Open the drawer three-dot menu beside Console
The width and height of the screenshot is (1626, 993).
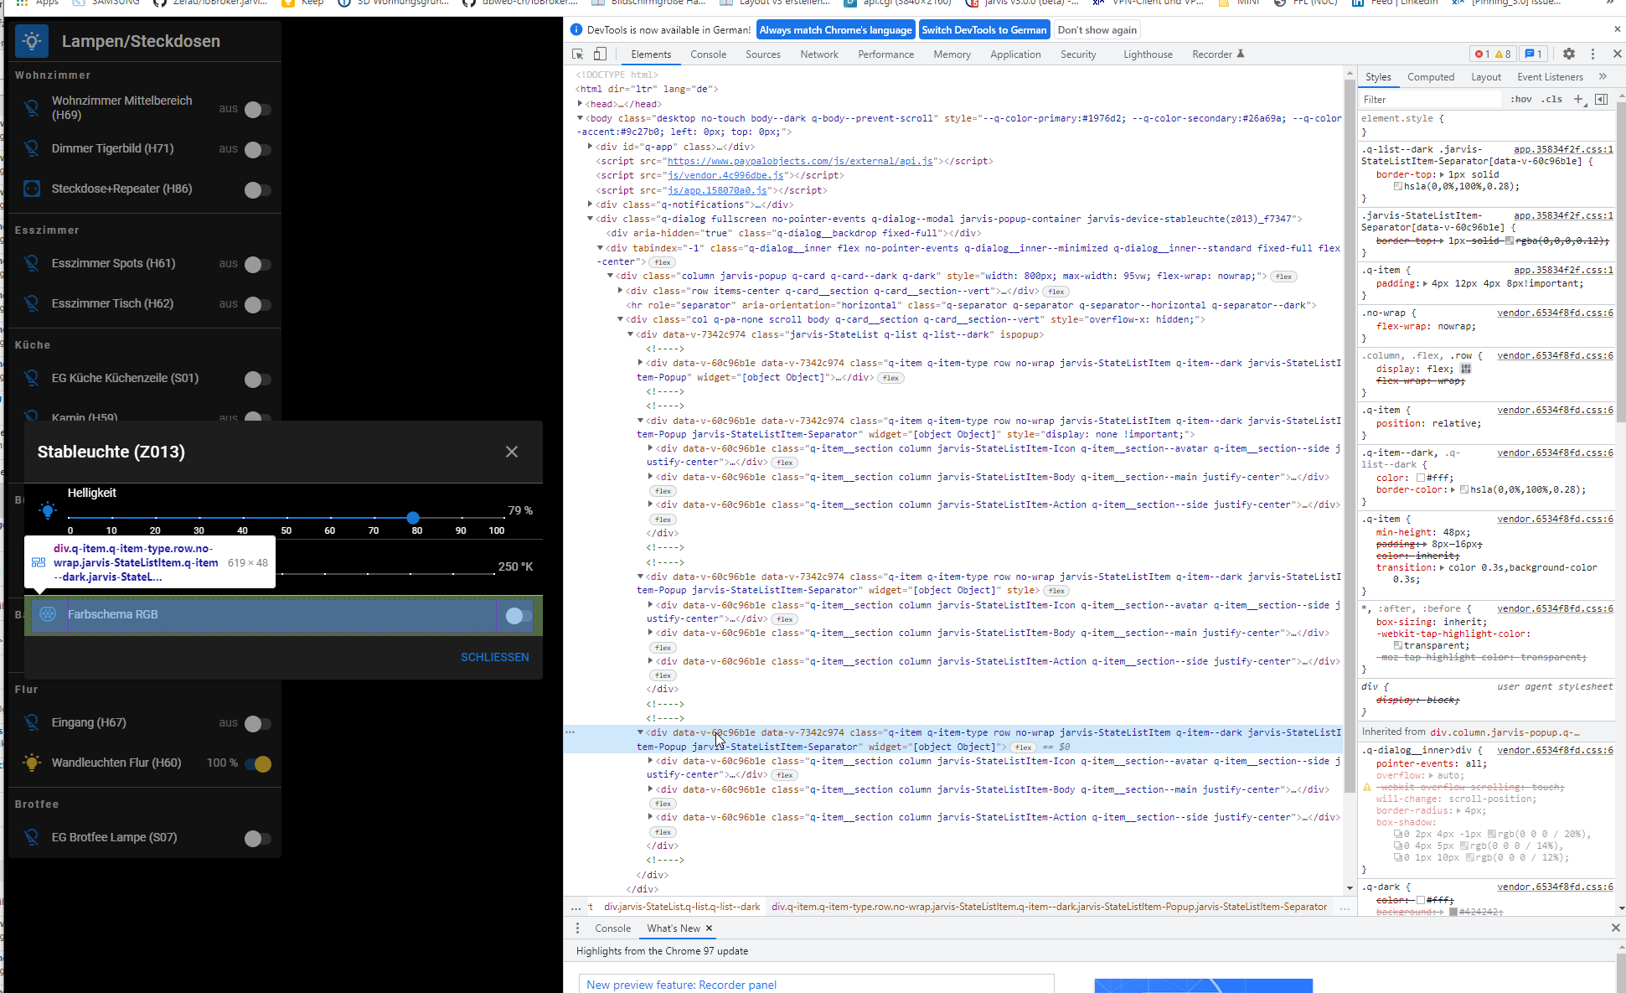point(577,928)
